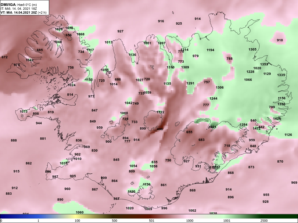Select the value 814 on the map
This screenshot has width=298, height=223.
(x=70, y=95)
